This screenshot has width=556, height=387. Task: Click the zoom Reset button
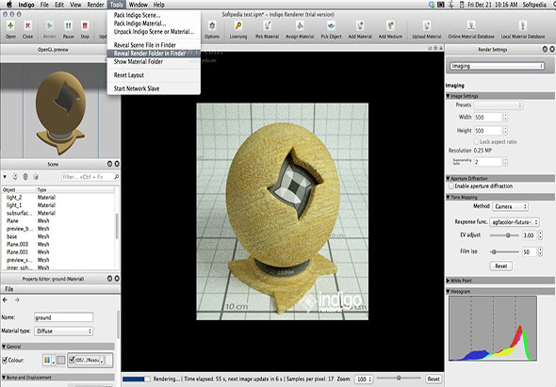(433, 379)
